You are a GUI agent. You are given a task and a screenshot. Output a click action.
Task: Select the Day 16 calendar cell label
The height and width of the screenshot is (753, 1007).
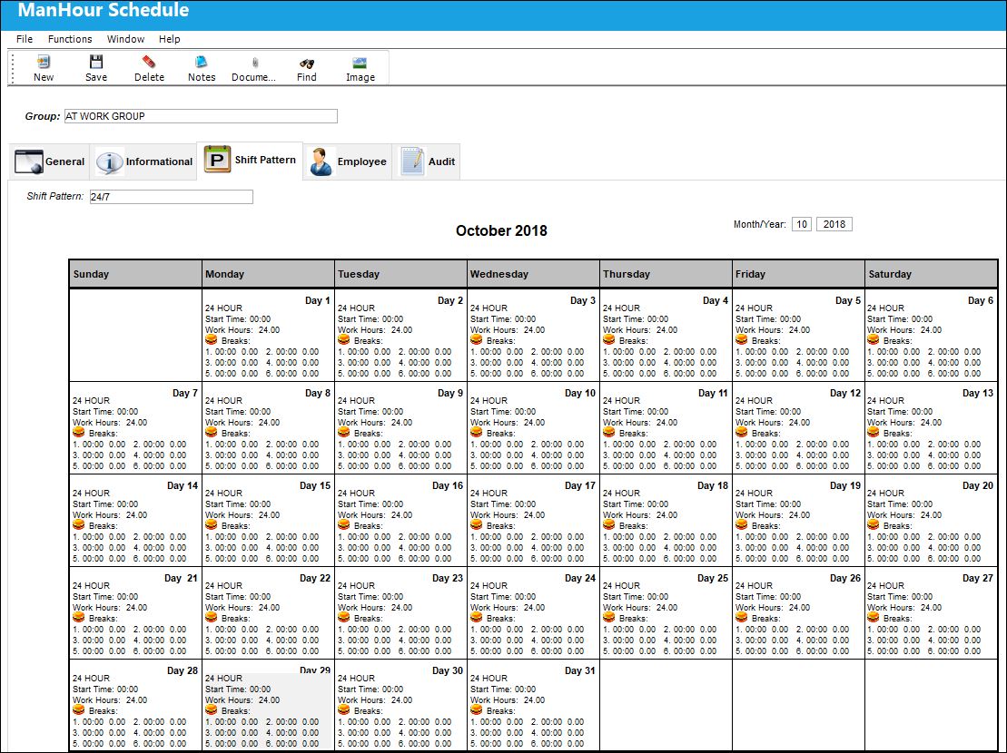tap(448, 485)
